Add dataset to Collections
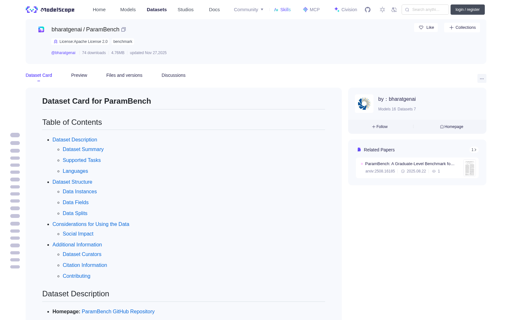Screen dimensions: 512x320 pyautogui.click(x=462, y=28)
